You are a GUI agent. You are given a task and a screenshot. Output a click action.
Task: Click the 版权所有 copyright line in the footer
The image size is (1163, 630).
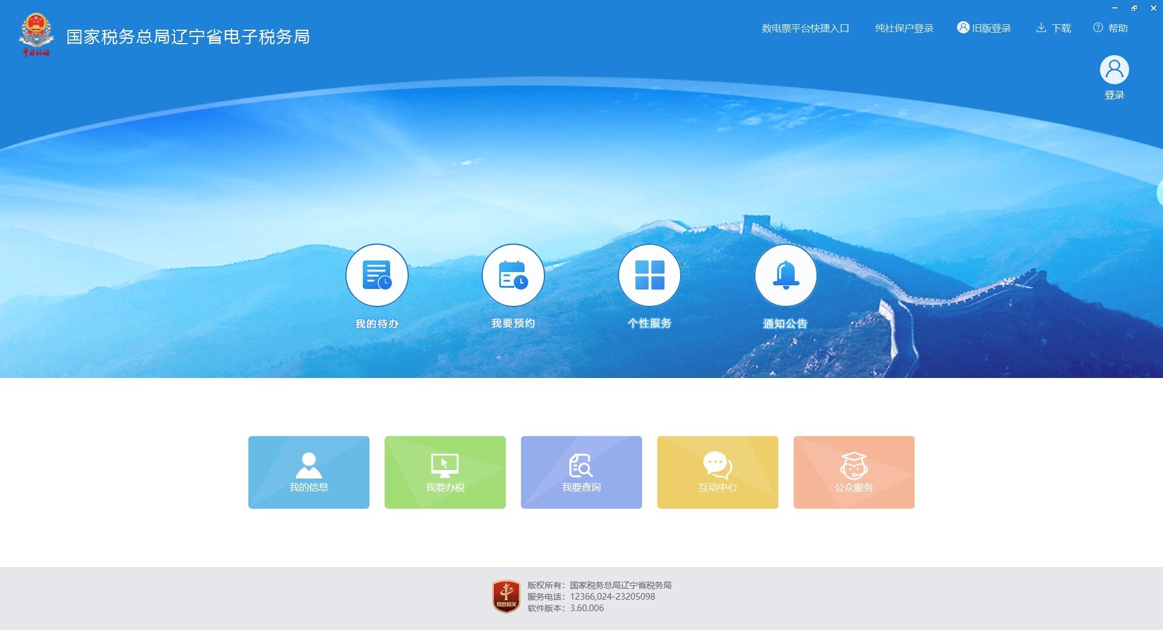600,585
